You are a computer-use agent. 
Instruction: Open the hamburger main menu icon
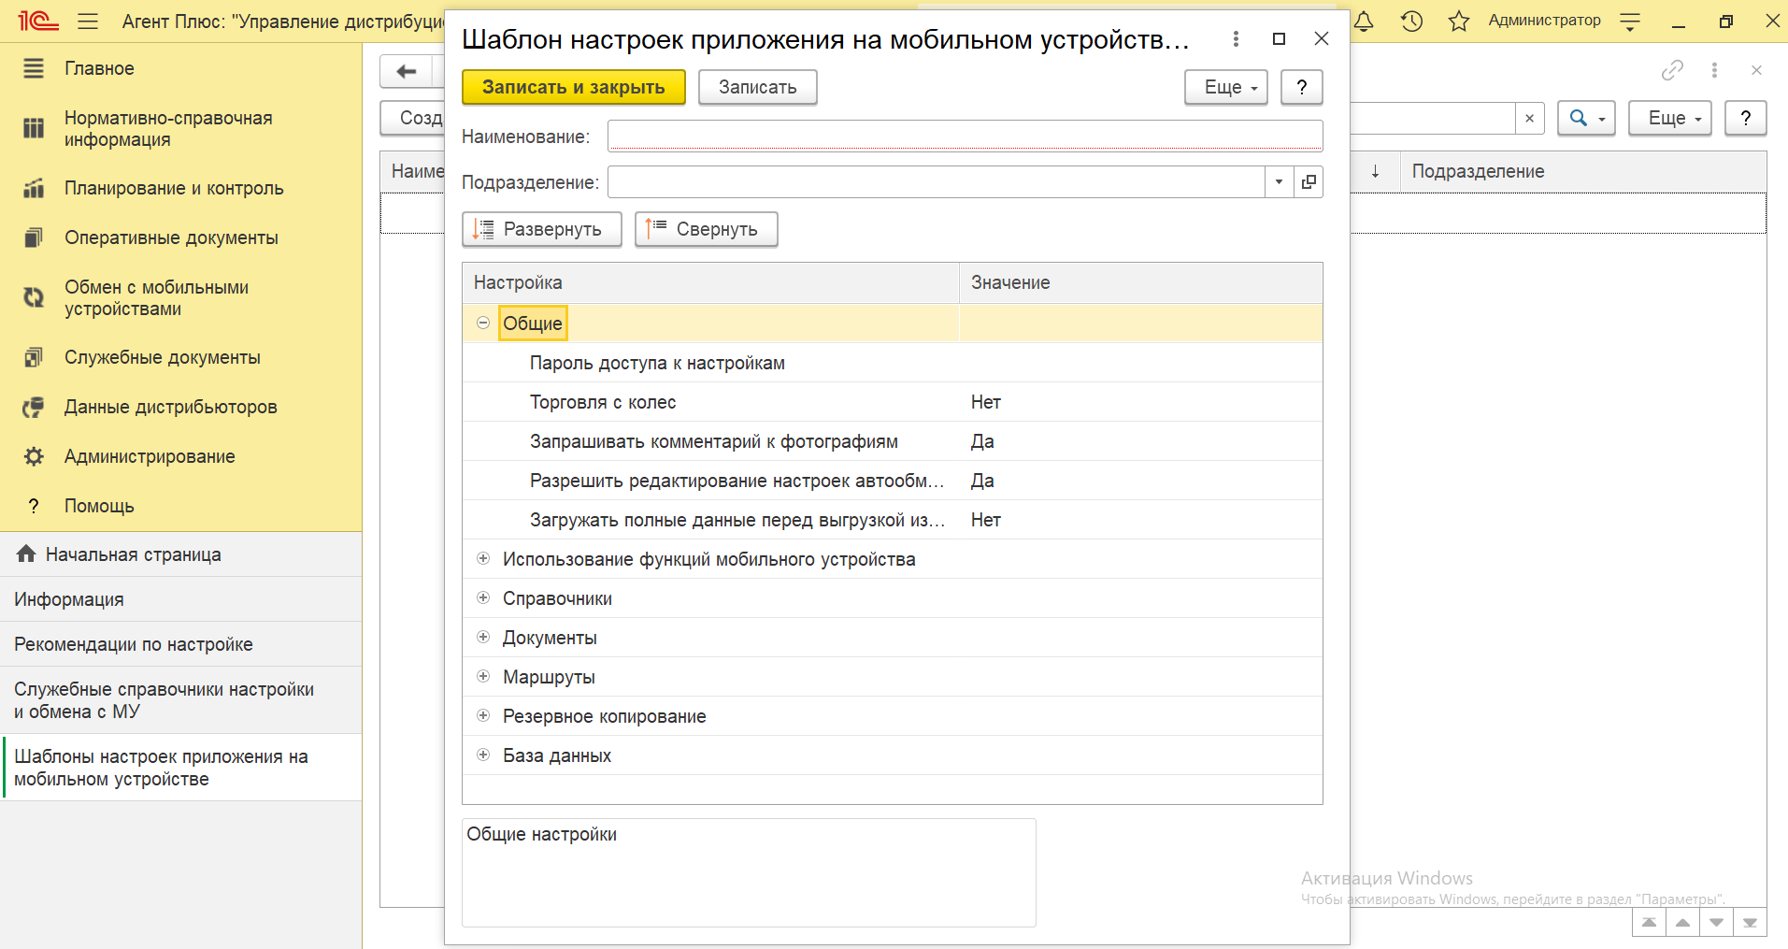pos(88,21)
